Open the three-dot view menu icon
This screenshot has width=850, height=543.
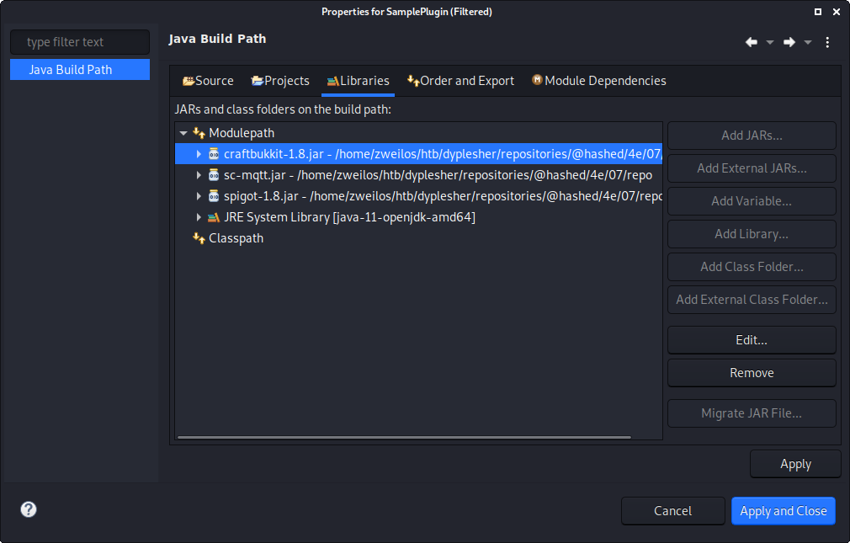tap(827, 42)
